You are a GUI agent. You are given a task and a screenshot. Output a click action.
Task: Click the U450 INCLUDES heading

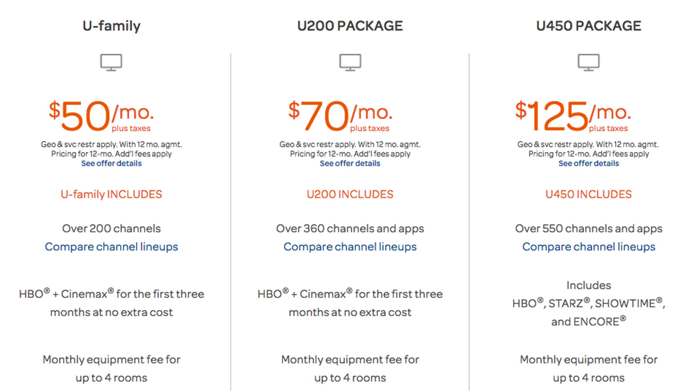589,194
